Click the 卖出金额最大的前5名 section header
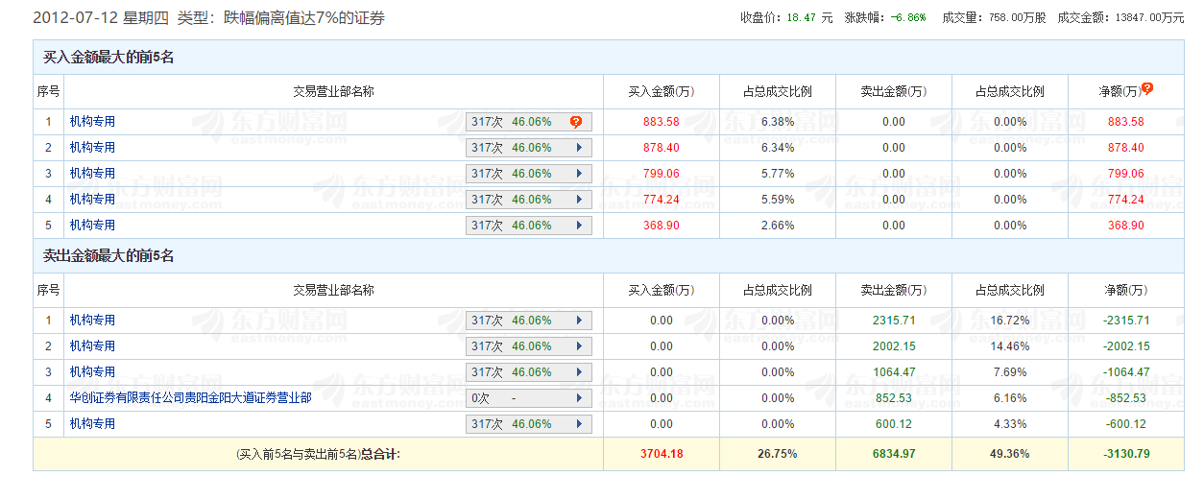The width and height of the screenshot is (1204, 500). click(x=108, y=256)
